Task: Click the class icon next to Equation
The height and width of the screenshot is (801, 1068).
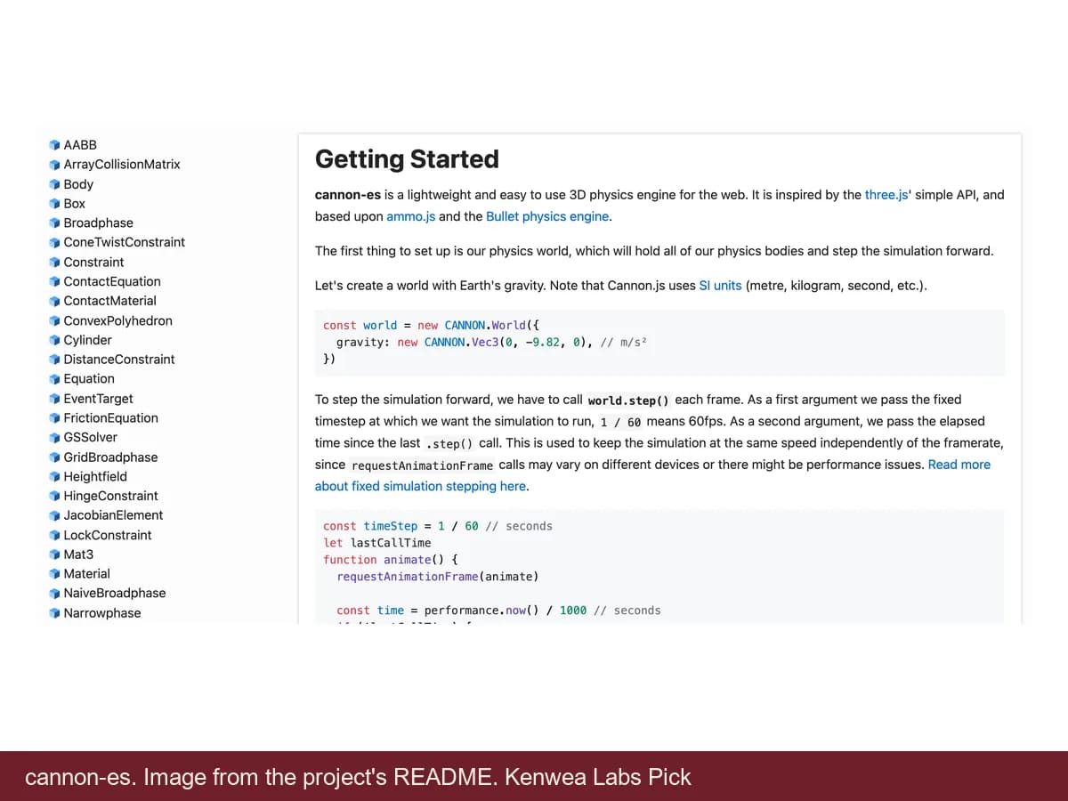Action: pyautogui.click(x=55, y=379)
